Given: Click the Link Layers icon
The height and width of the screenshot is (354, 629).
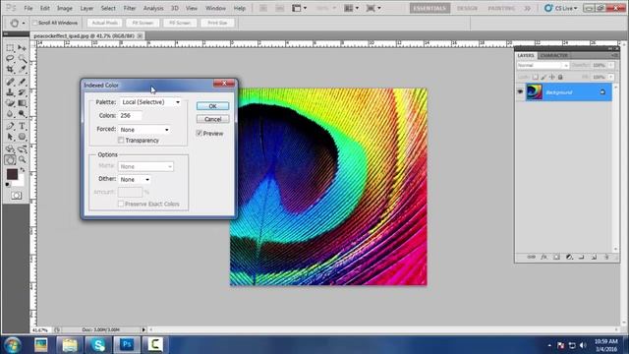Looking at the screenshot, I should tap(531, 257).
